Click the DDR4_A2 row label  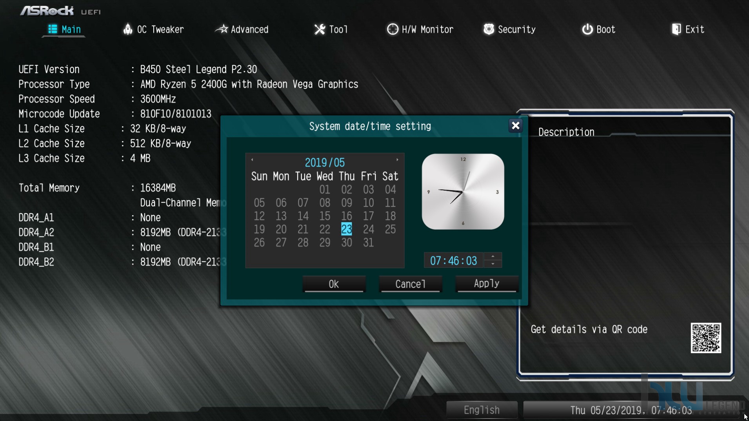tap(36, 232)
